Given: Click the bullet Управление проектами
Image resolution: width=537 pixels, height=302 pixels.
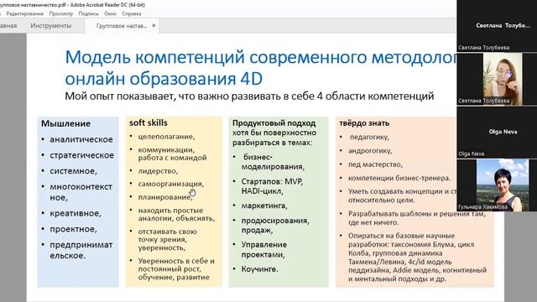Looking at the screenshot, I should click(x=264, y=250).
